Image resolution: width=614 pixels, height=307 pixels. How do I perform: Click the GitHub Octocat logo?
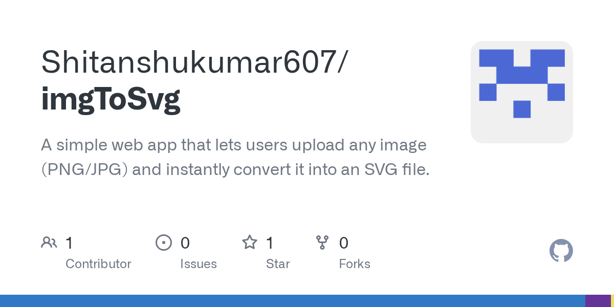pos(561,251)
